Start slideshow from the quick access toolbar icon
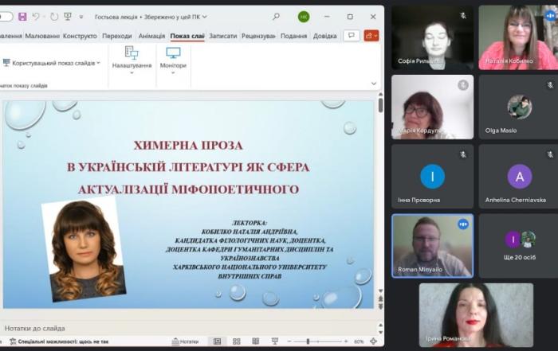 (x=68, y=17)
